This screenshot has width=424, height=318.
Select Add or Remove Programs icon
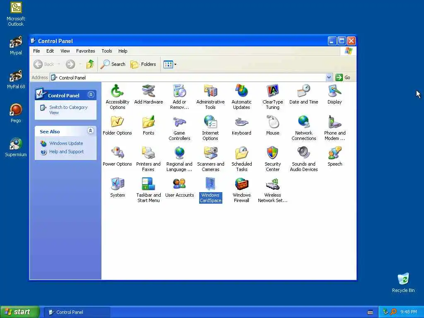[x=179, y=96]
